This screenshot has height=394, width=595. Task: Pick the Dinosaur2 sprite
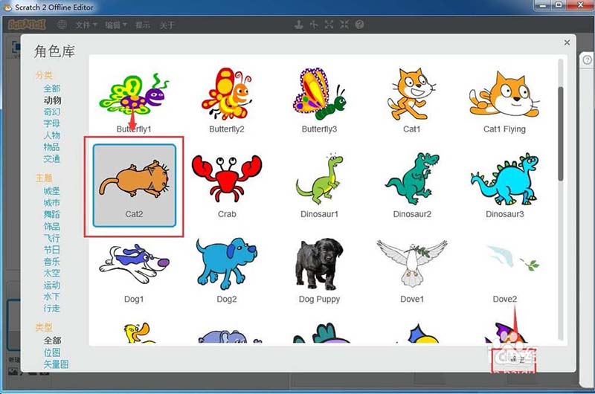412,185
